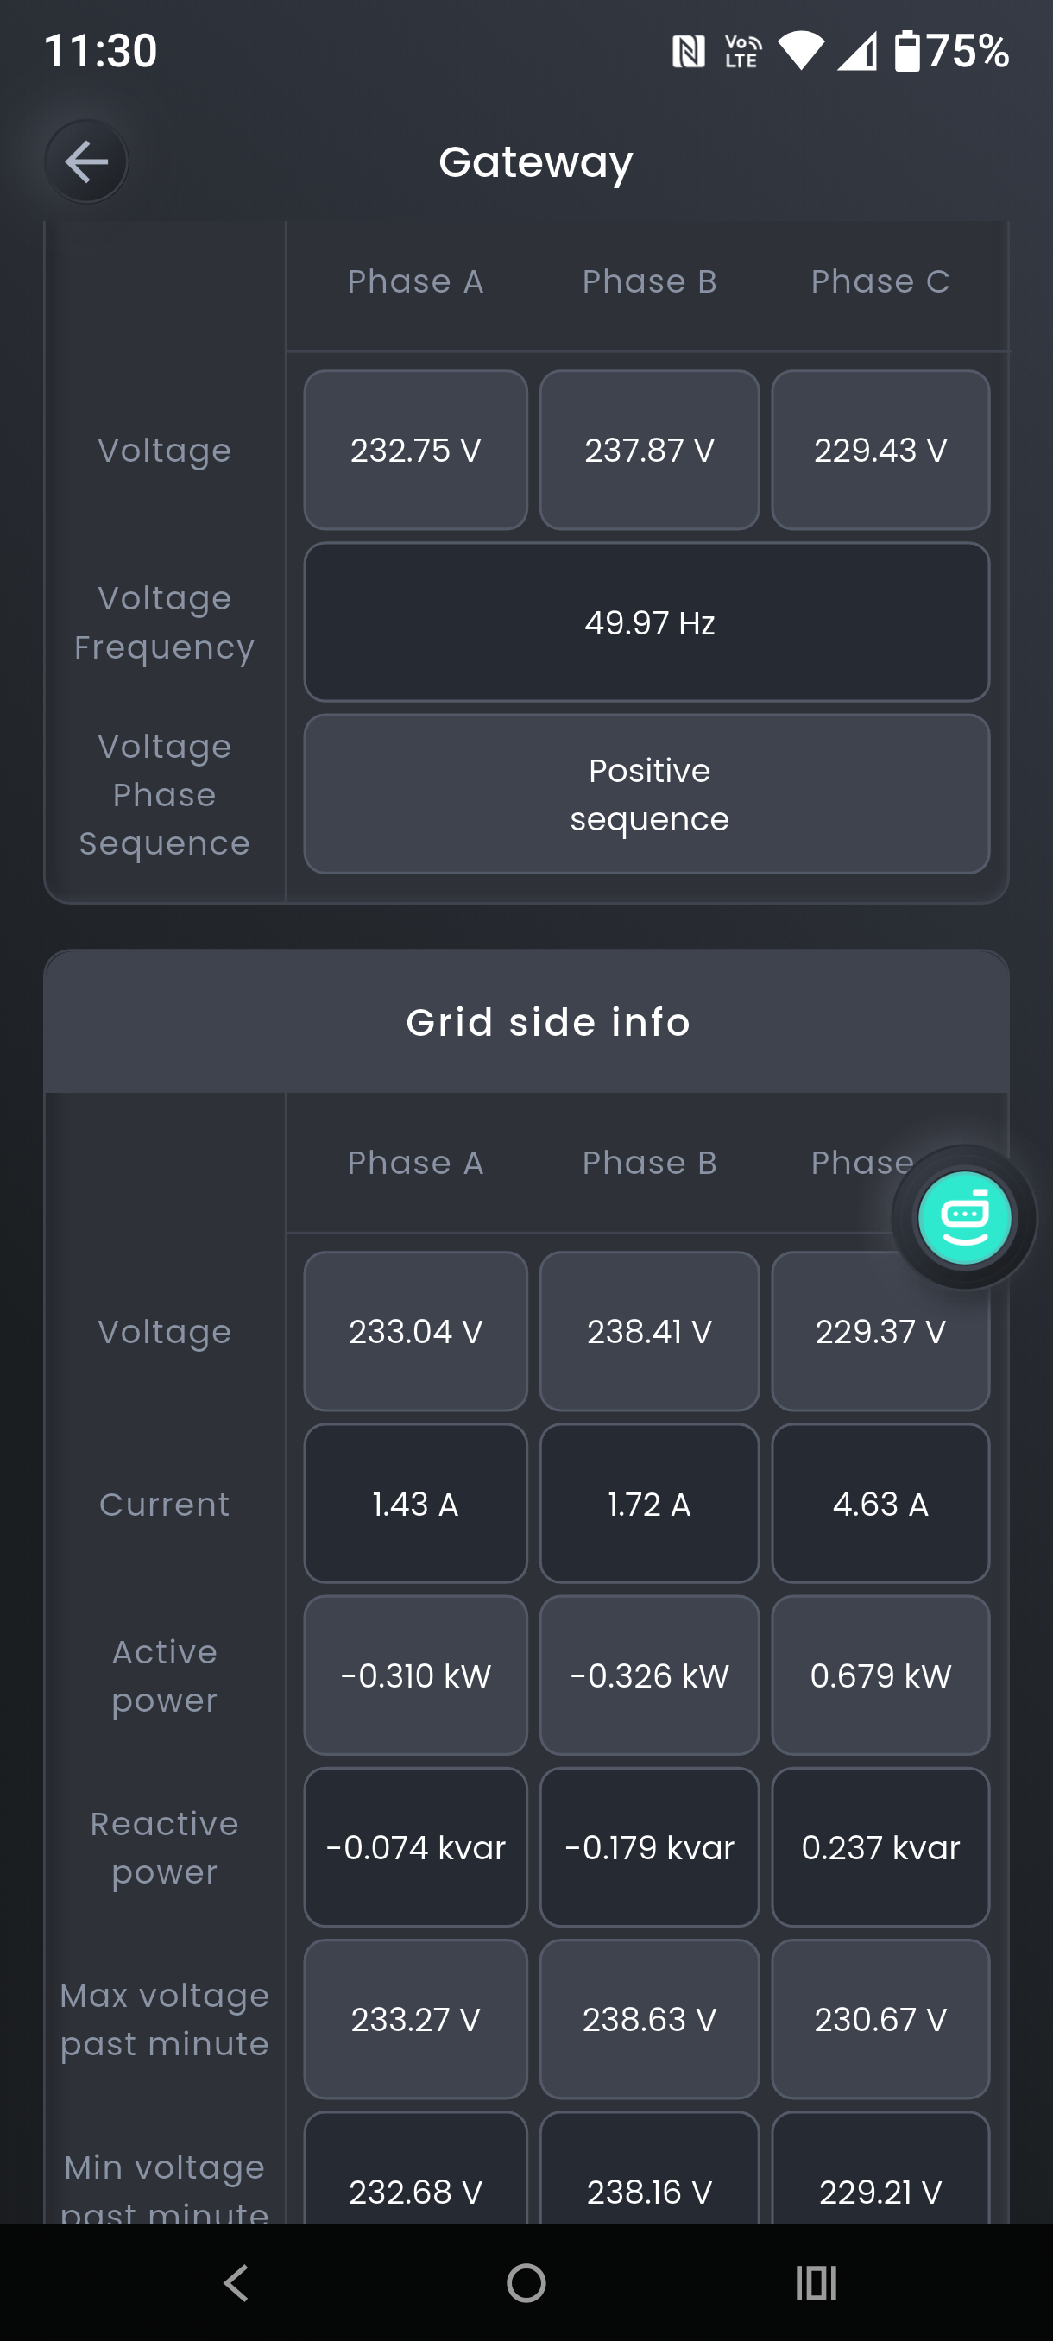Tap Phase A active power -0.310 kW

[415, 1675]
